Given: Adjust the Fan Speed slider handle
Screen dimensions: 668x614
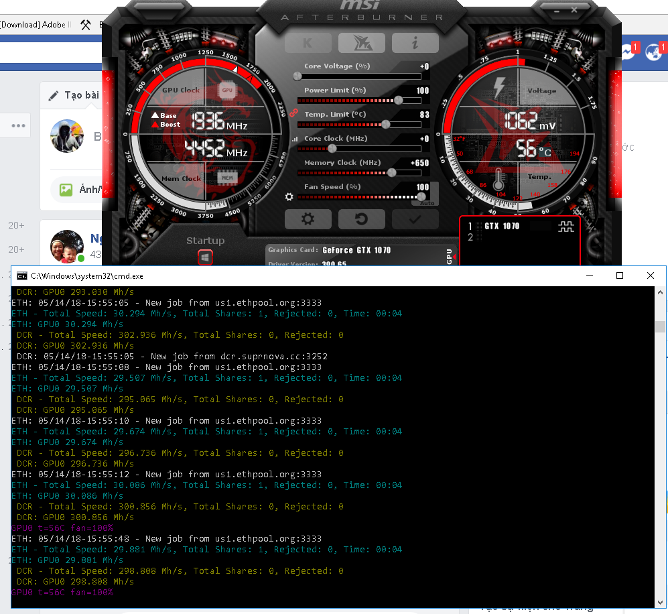Looking at the screenshot, I should point(421,197).
